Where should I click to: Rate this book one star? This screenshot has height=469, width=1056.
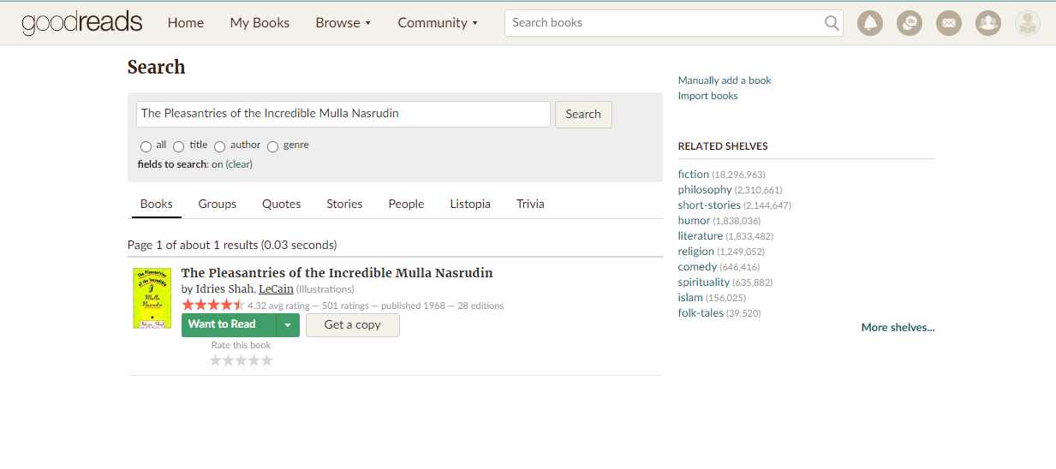pos(216,360)
